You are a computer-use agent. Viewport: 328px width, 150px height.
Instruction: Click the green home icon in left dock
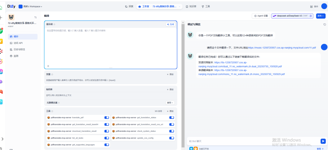coord(1,8)
